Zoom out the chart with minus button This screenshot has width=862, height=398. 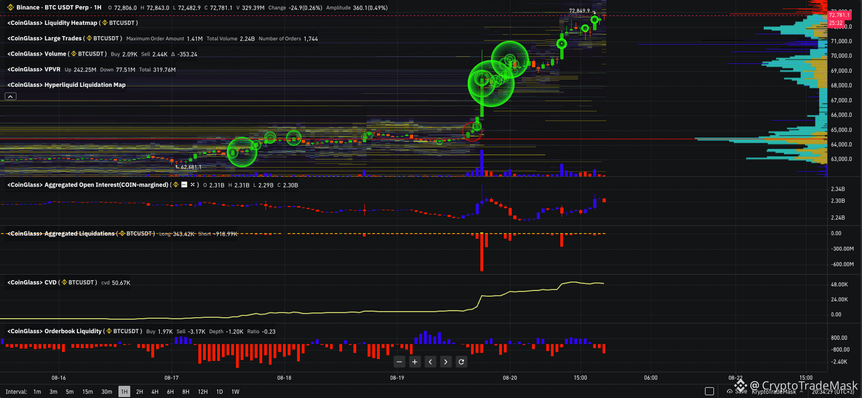(399, 362)
